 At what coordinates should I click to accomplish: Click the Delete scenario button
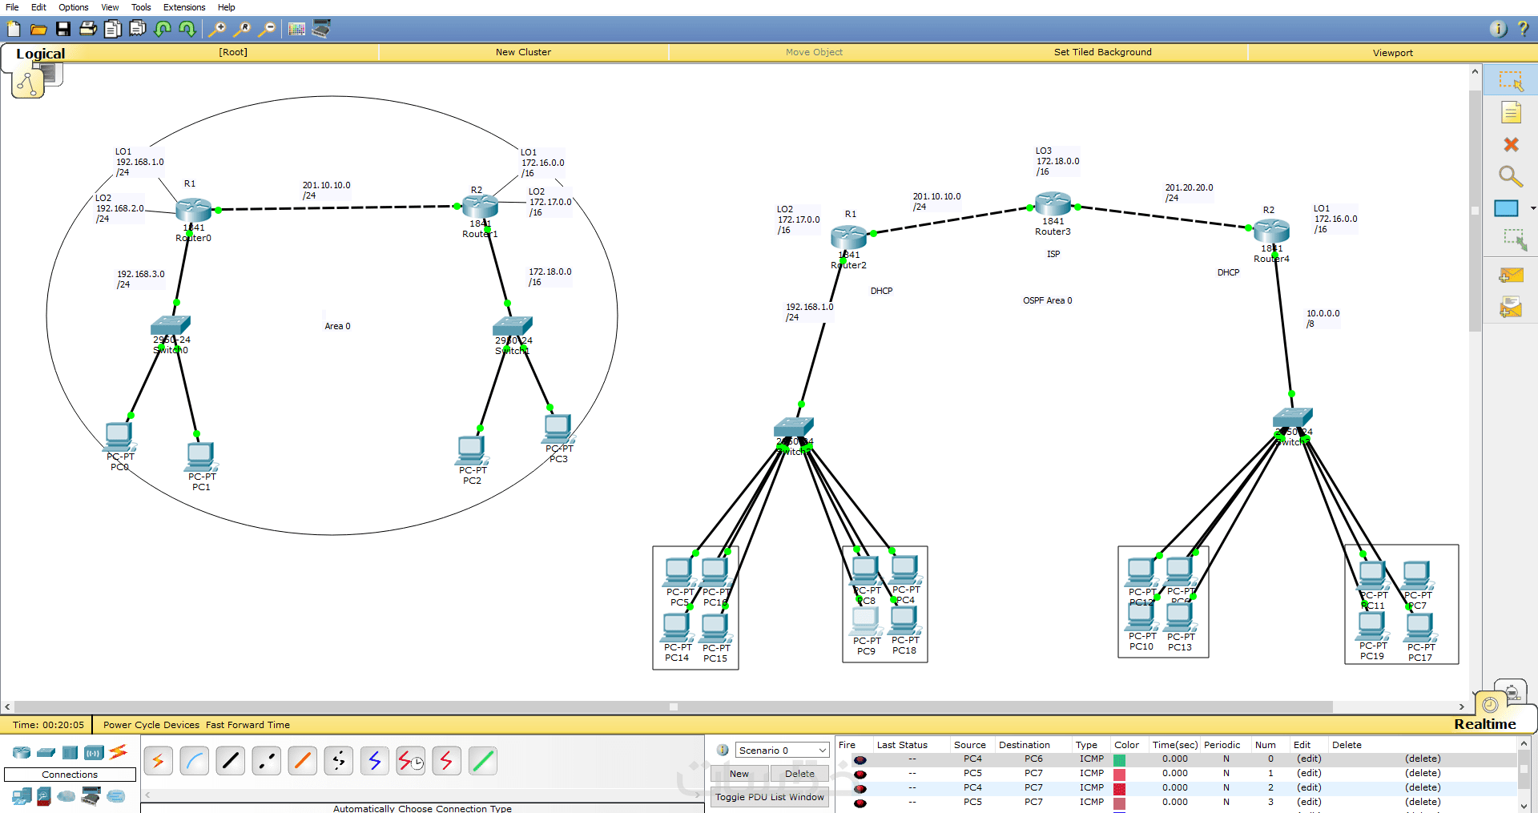(x=799, y=774)
